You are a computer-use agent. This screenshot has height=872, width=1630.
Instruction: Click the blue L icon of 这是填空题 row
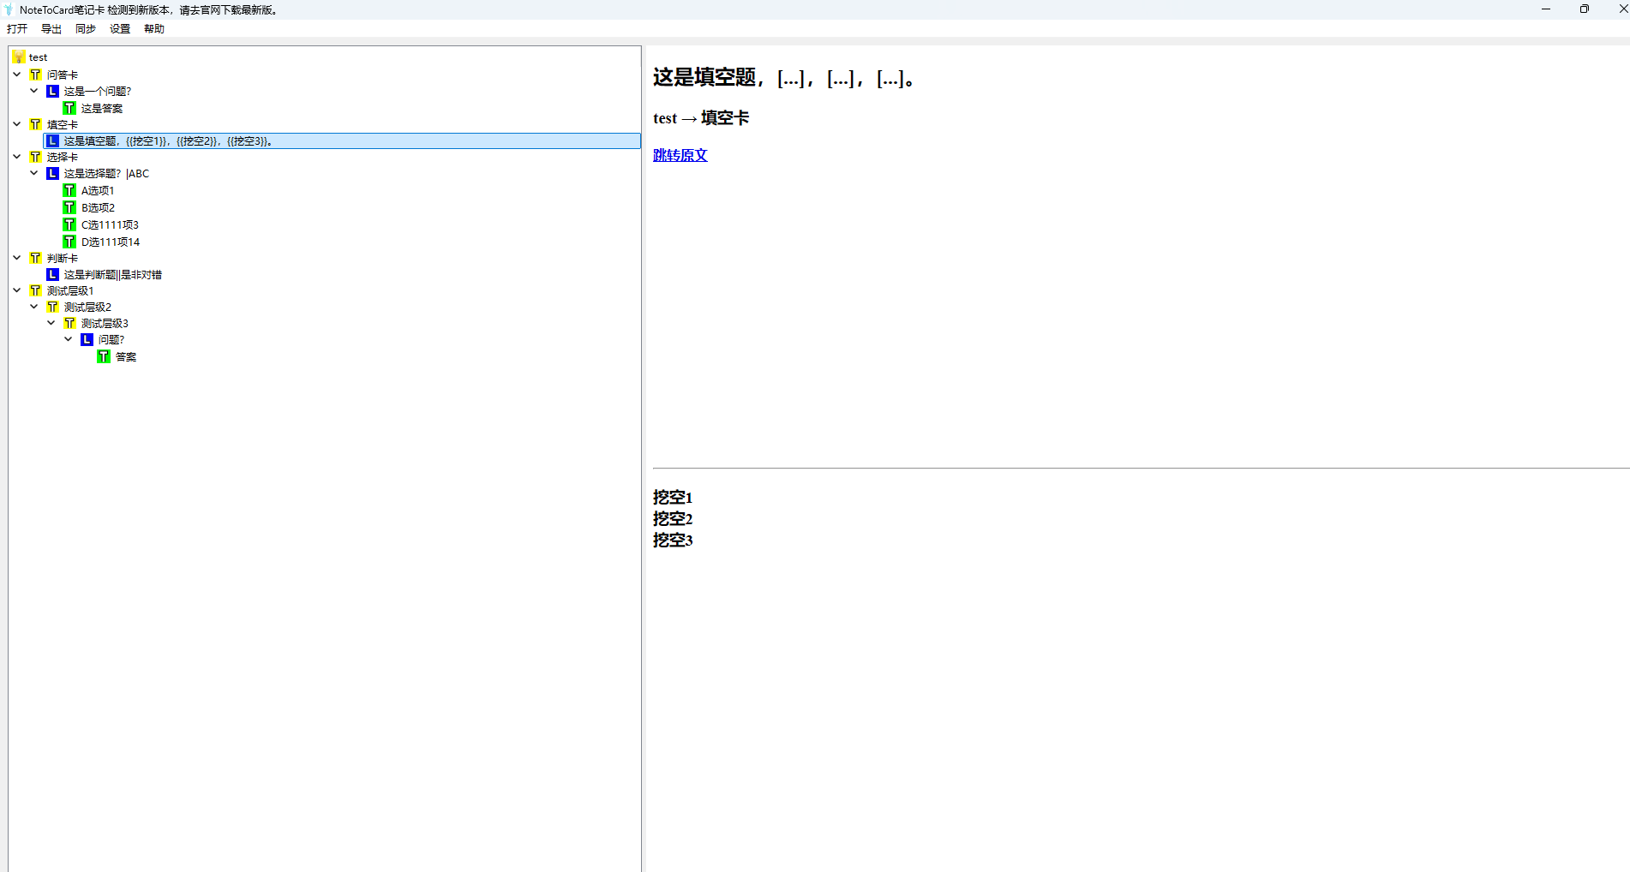(53, 140)
